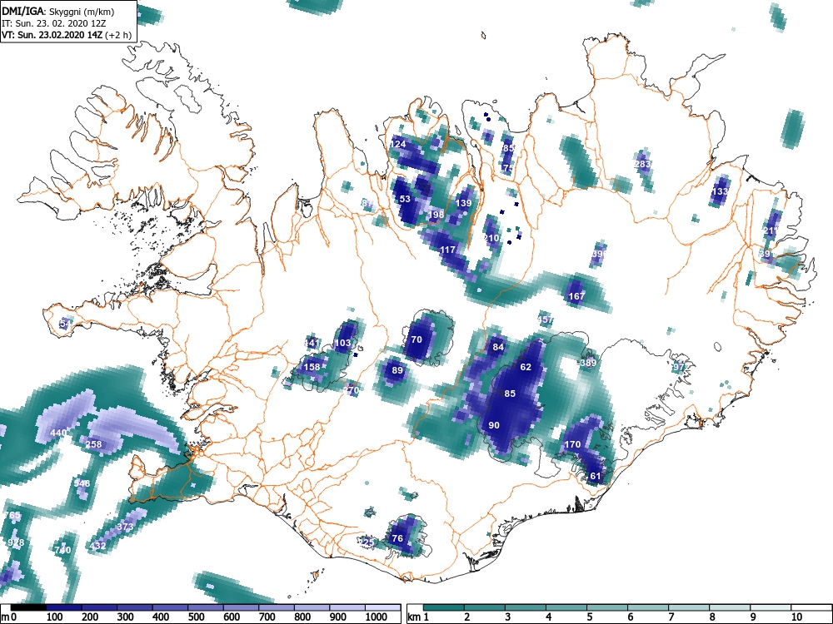Click the value '54' on the western peninsula tip

click(x=66, y=324)
